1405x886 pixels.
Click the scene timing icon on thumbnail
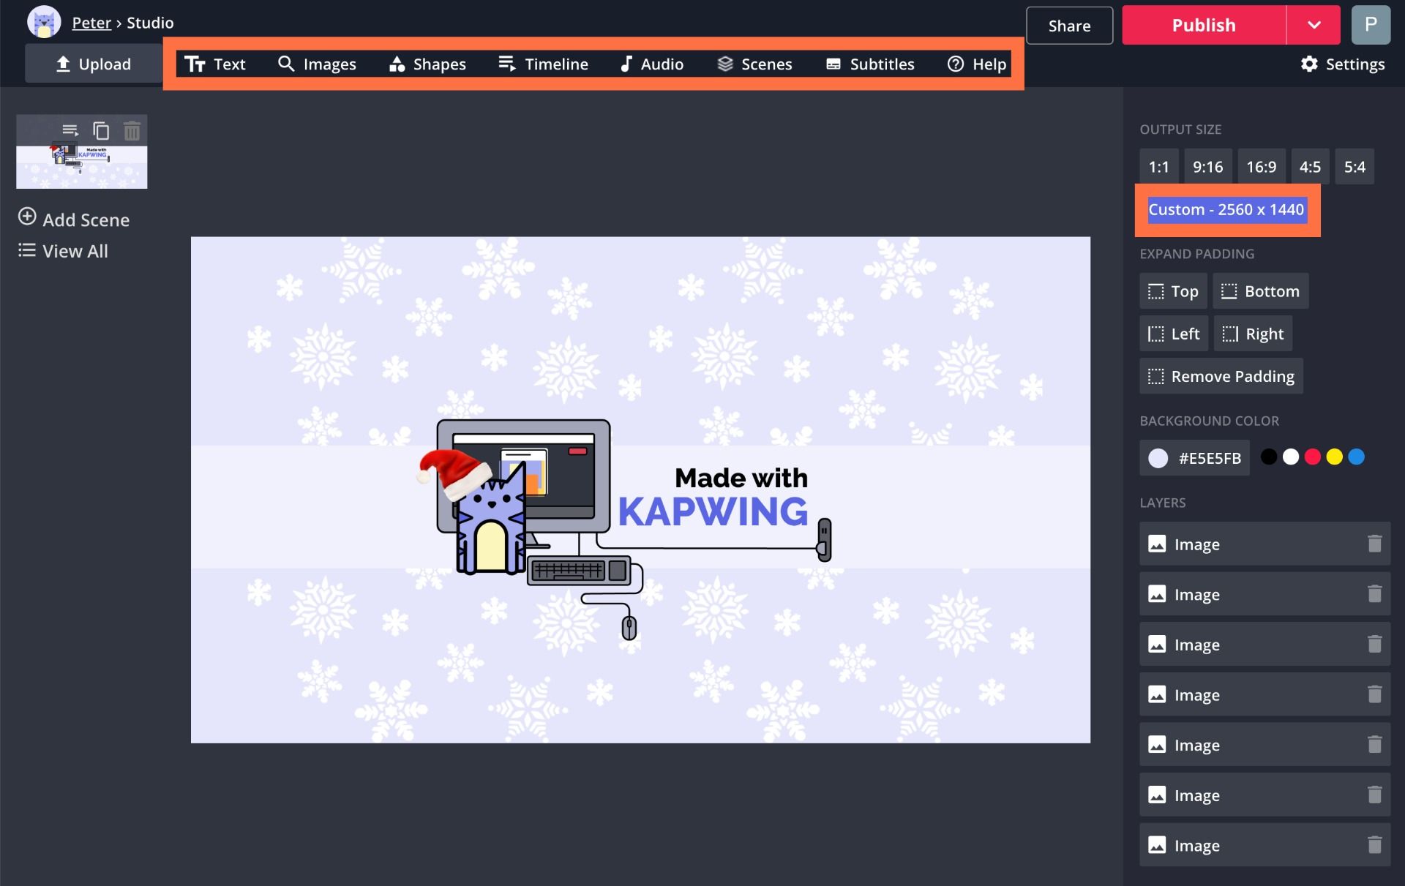[x=70, y=131]
